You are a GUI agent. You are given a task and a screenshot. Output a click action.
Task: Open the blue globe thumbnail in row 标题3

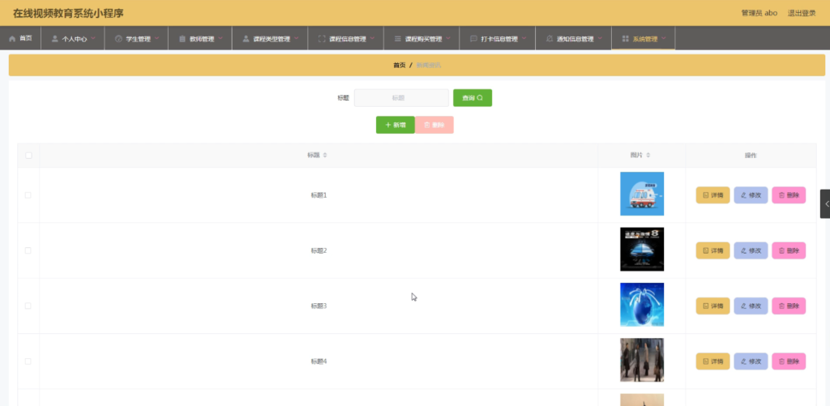point(642,305)
